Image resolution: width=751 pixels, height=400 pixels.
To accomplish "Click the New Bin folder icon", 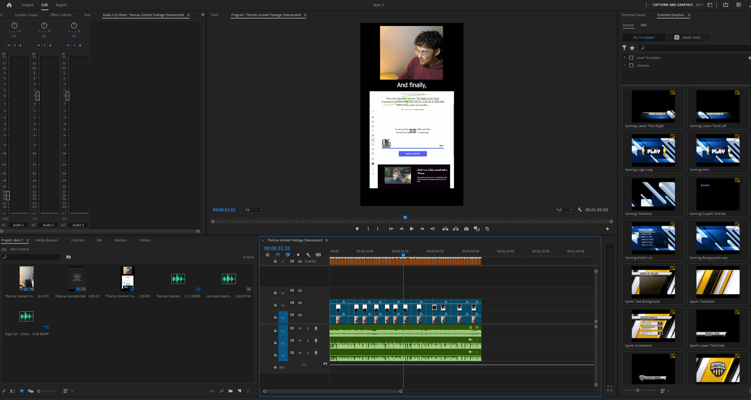I will coord(230,391).
